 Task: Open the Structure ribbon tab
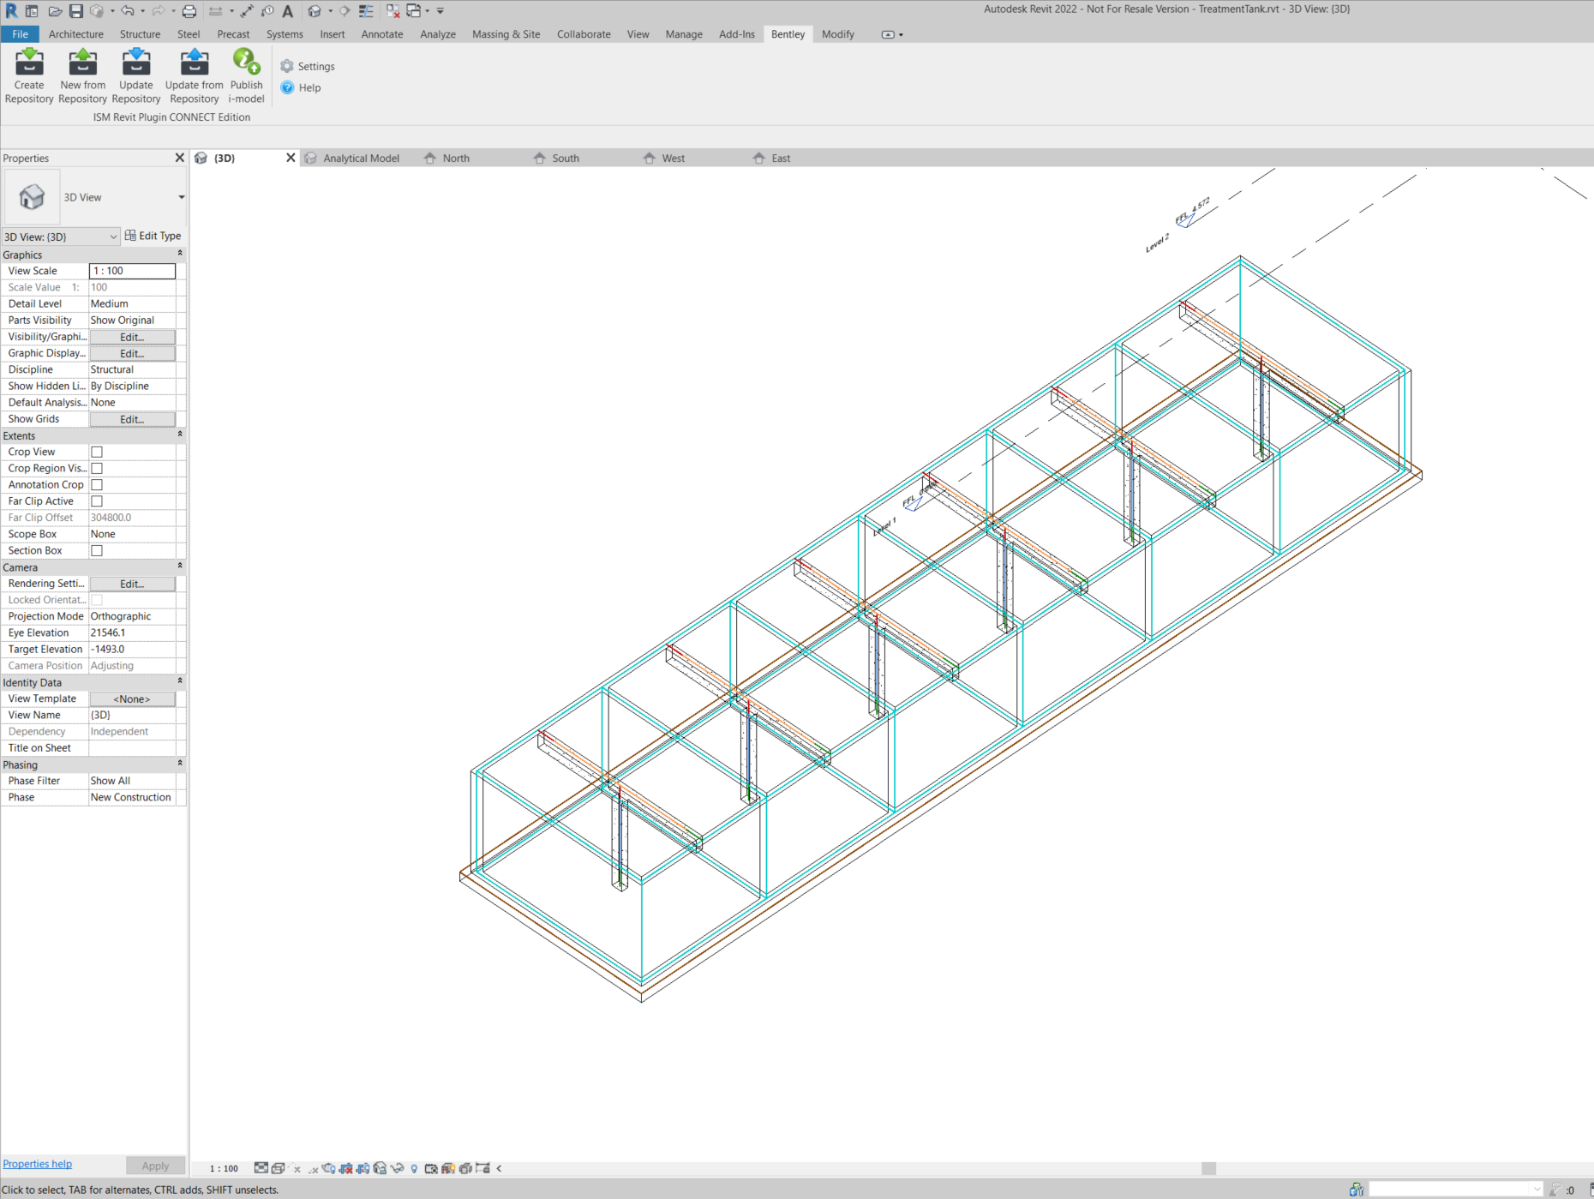[140, 34]
